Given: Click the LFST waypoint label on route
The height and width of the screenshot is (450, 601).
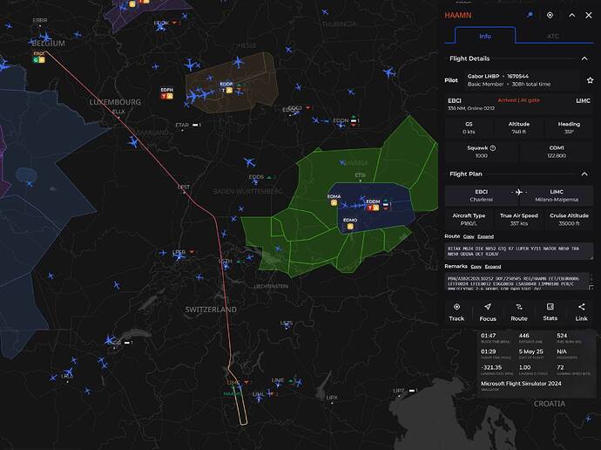Looking at the screenshot, I should tap(184, 187).
